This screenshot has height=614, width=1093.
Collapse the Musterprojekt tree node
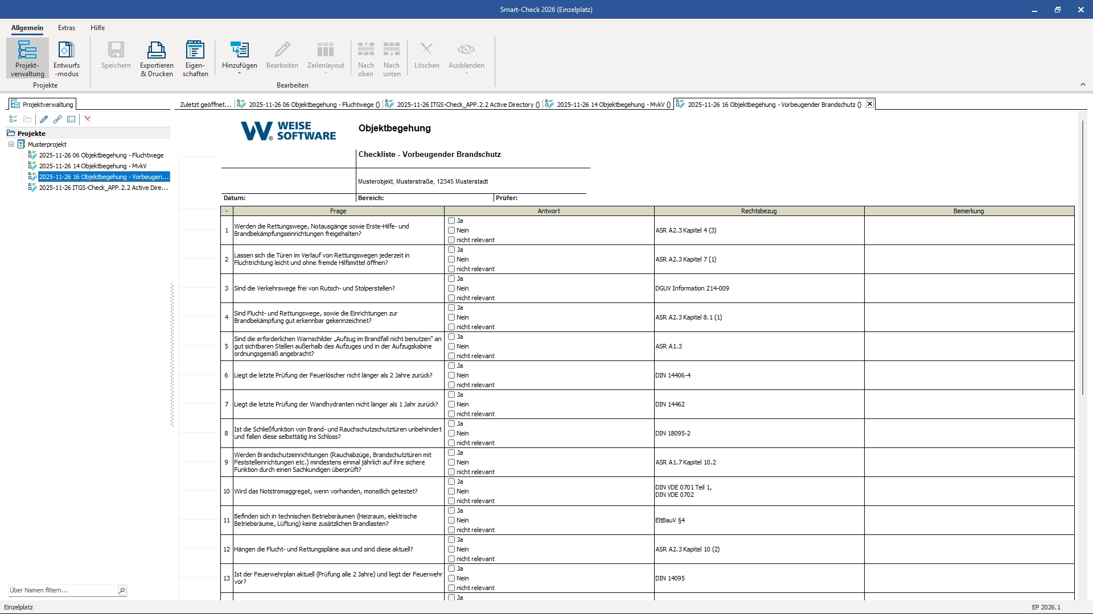point(11,144)
